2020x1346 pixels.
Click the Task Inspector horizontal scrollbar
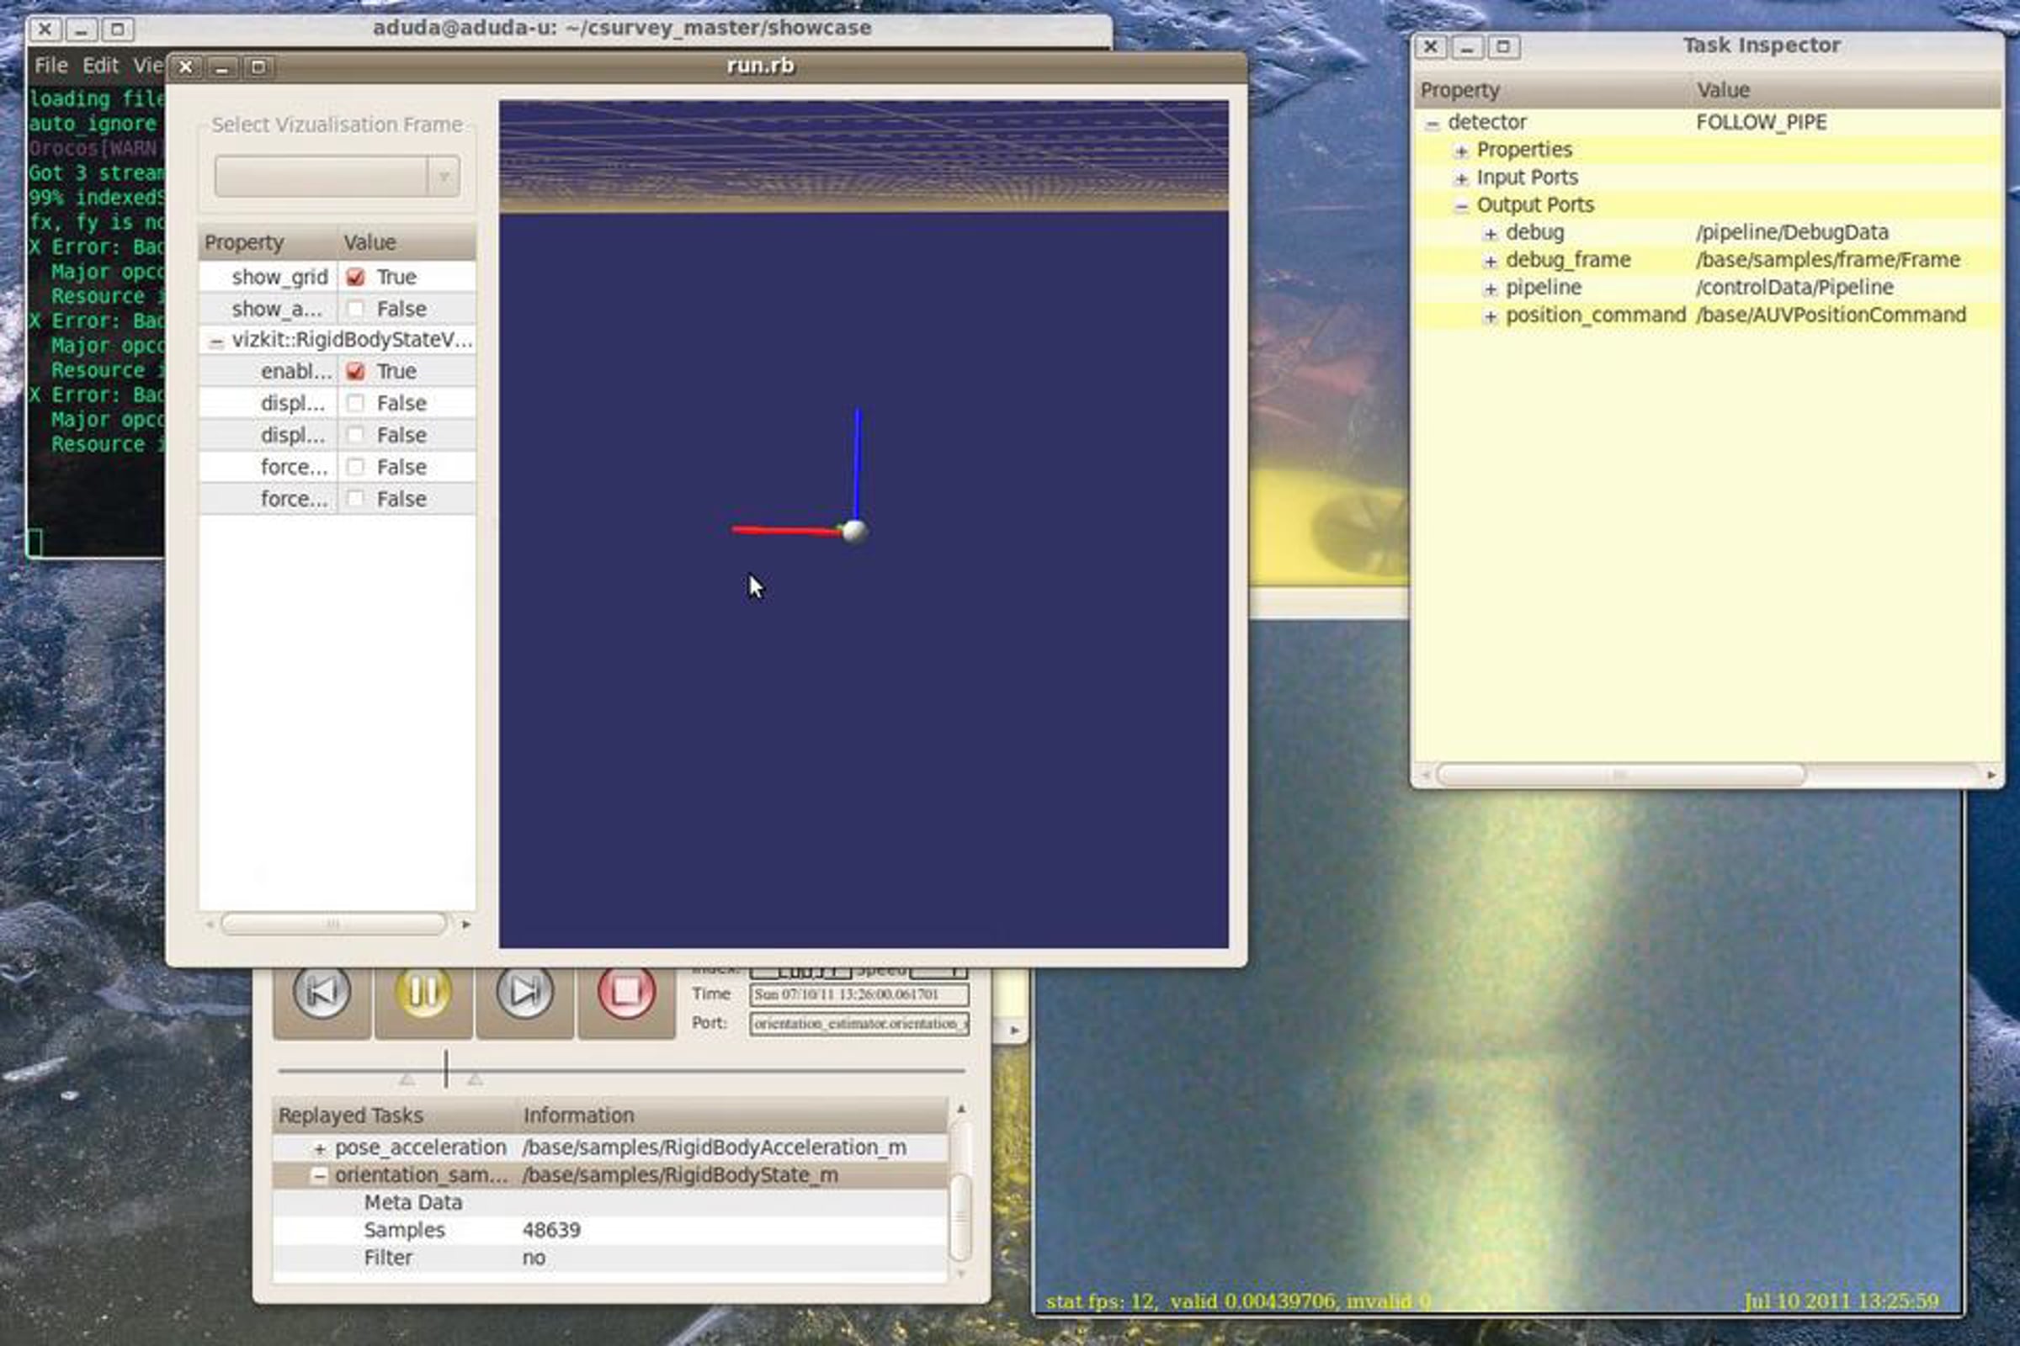pos(1619,775)
